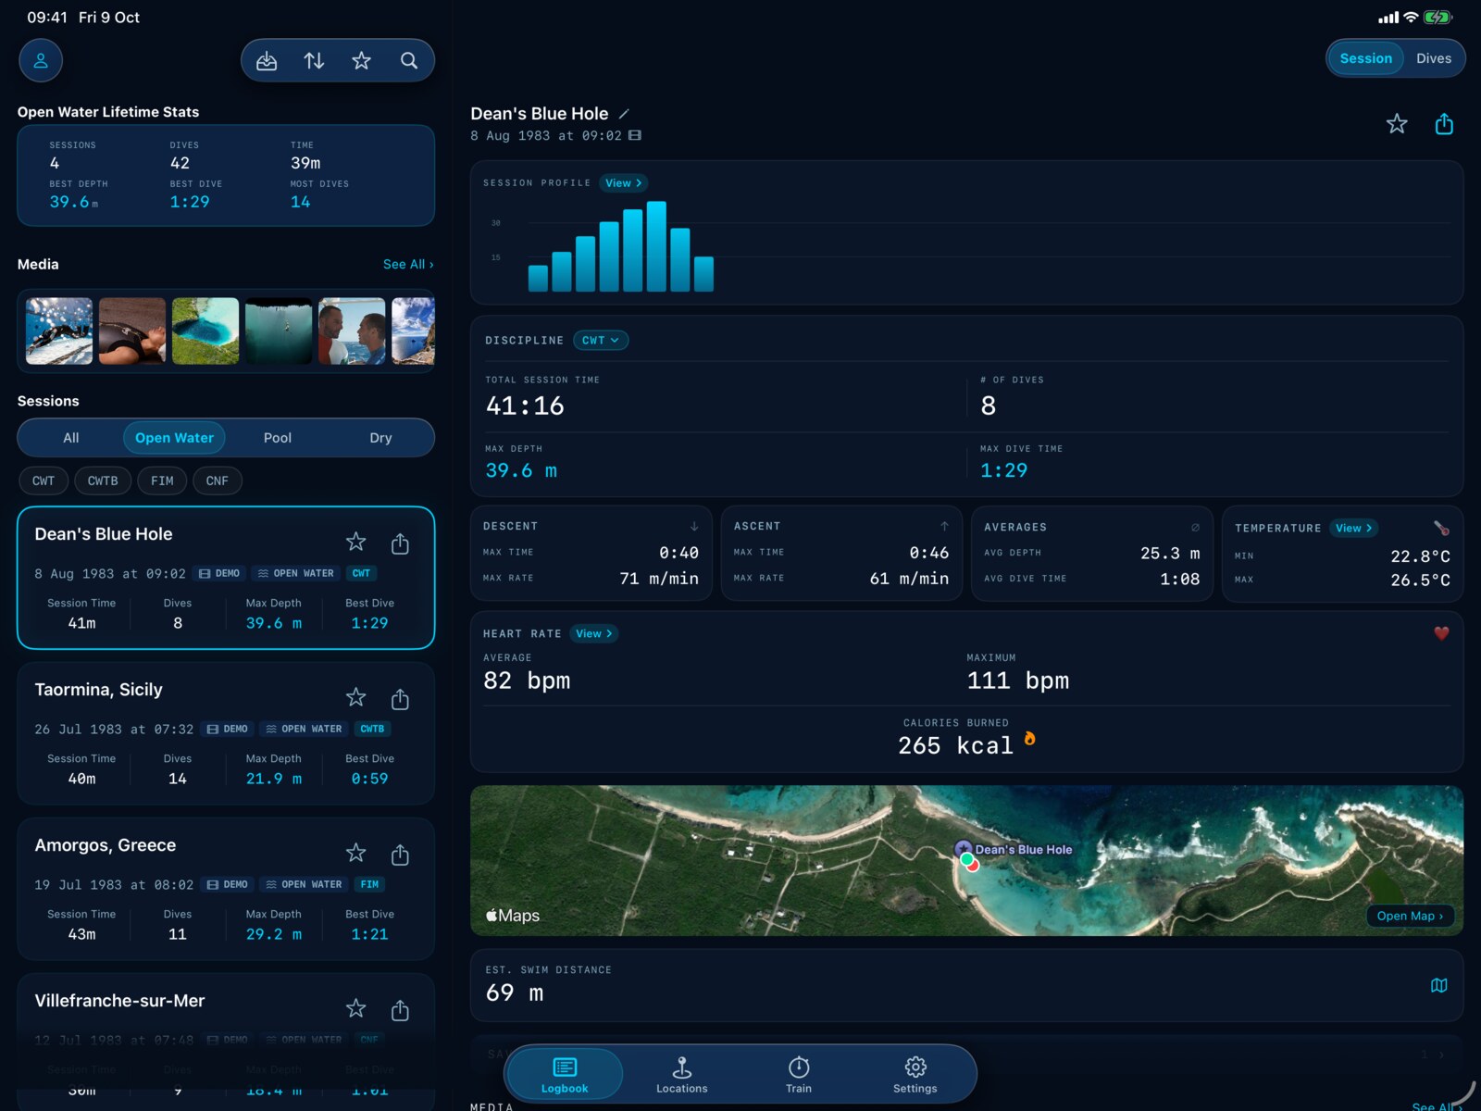View the temperature details
The width and height of the screenshot is (1481, 1111).
point(1354,528)
